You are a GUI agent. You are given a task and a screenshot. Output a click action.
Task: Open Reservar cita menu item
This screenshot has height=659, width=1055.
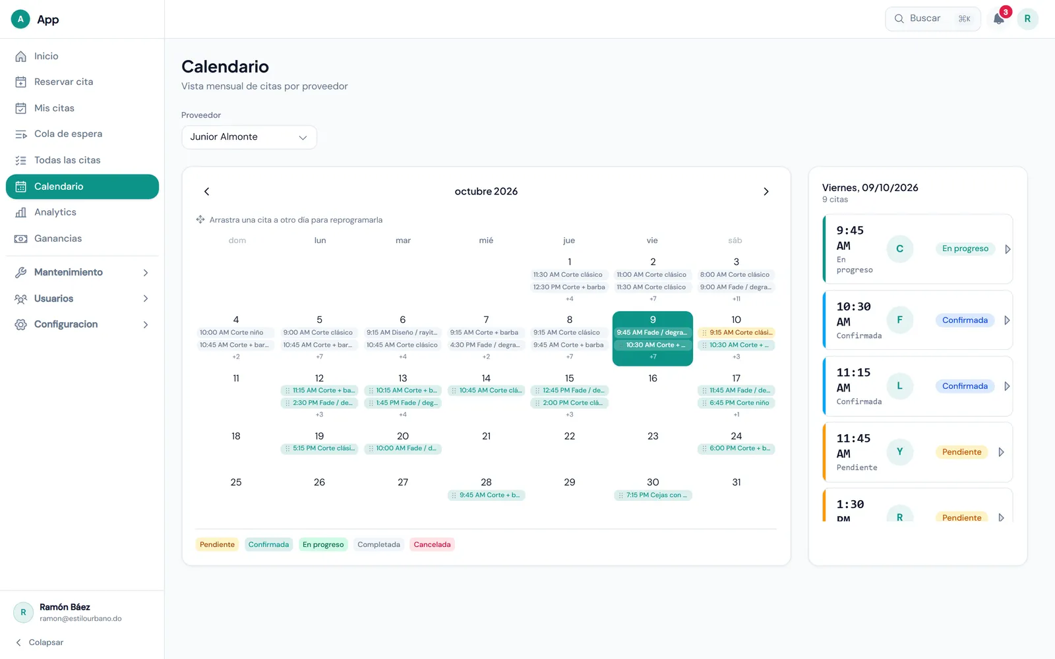tap(82, 82)
